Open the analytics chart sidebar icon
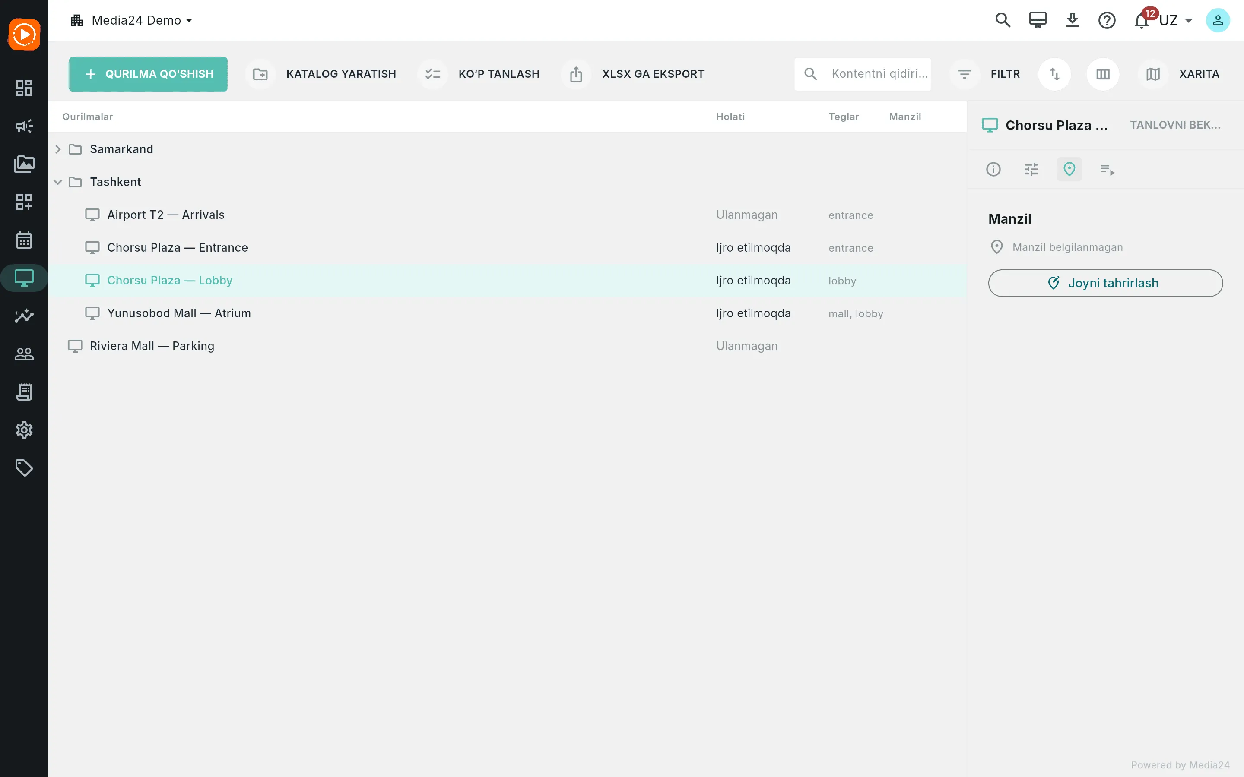Screen dimensions: 1244x777 (x=24, y=316)
